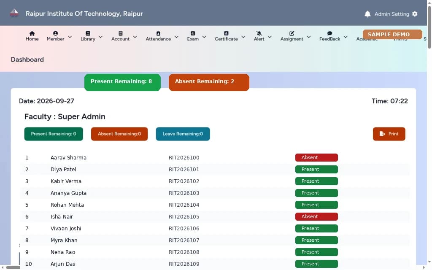Open the Admin Setting gear icon
The height and width of the screenshot is (270, 432).
point(415,14)
